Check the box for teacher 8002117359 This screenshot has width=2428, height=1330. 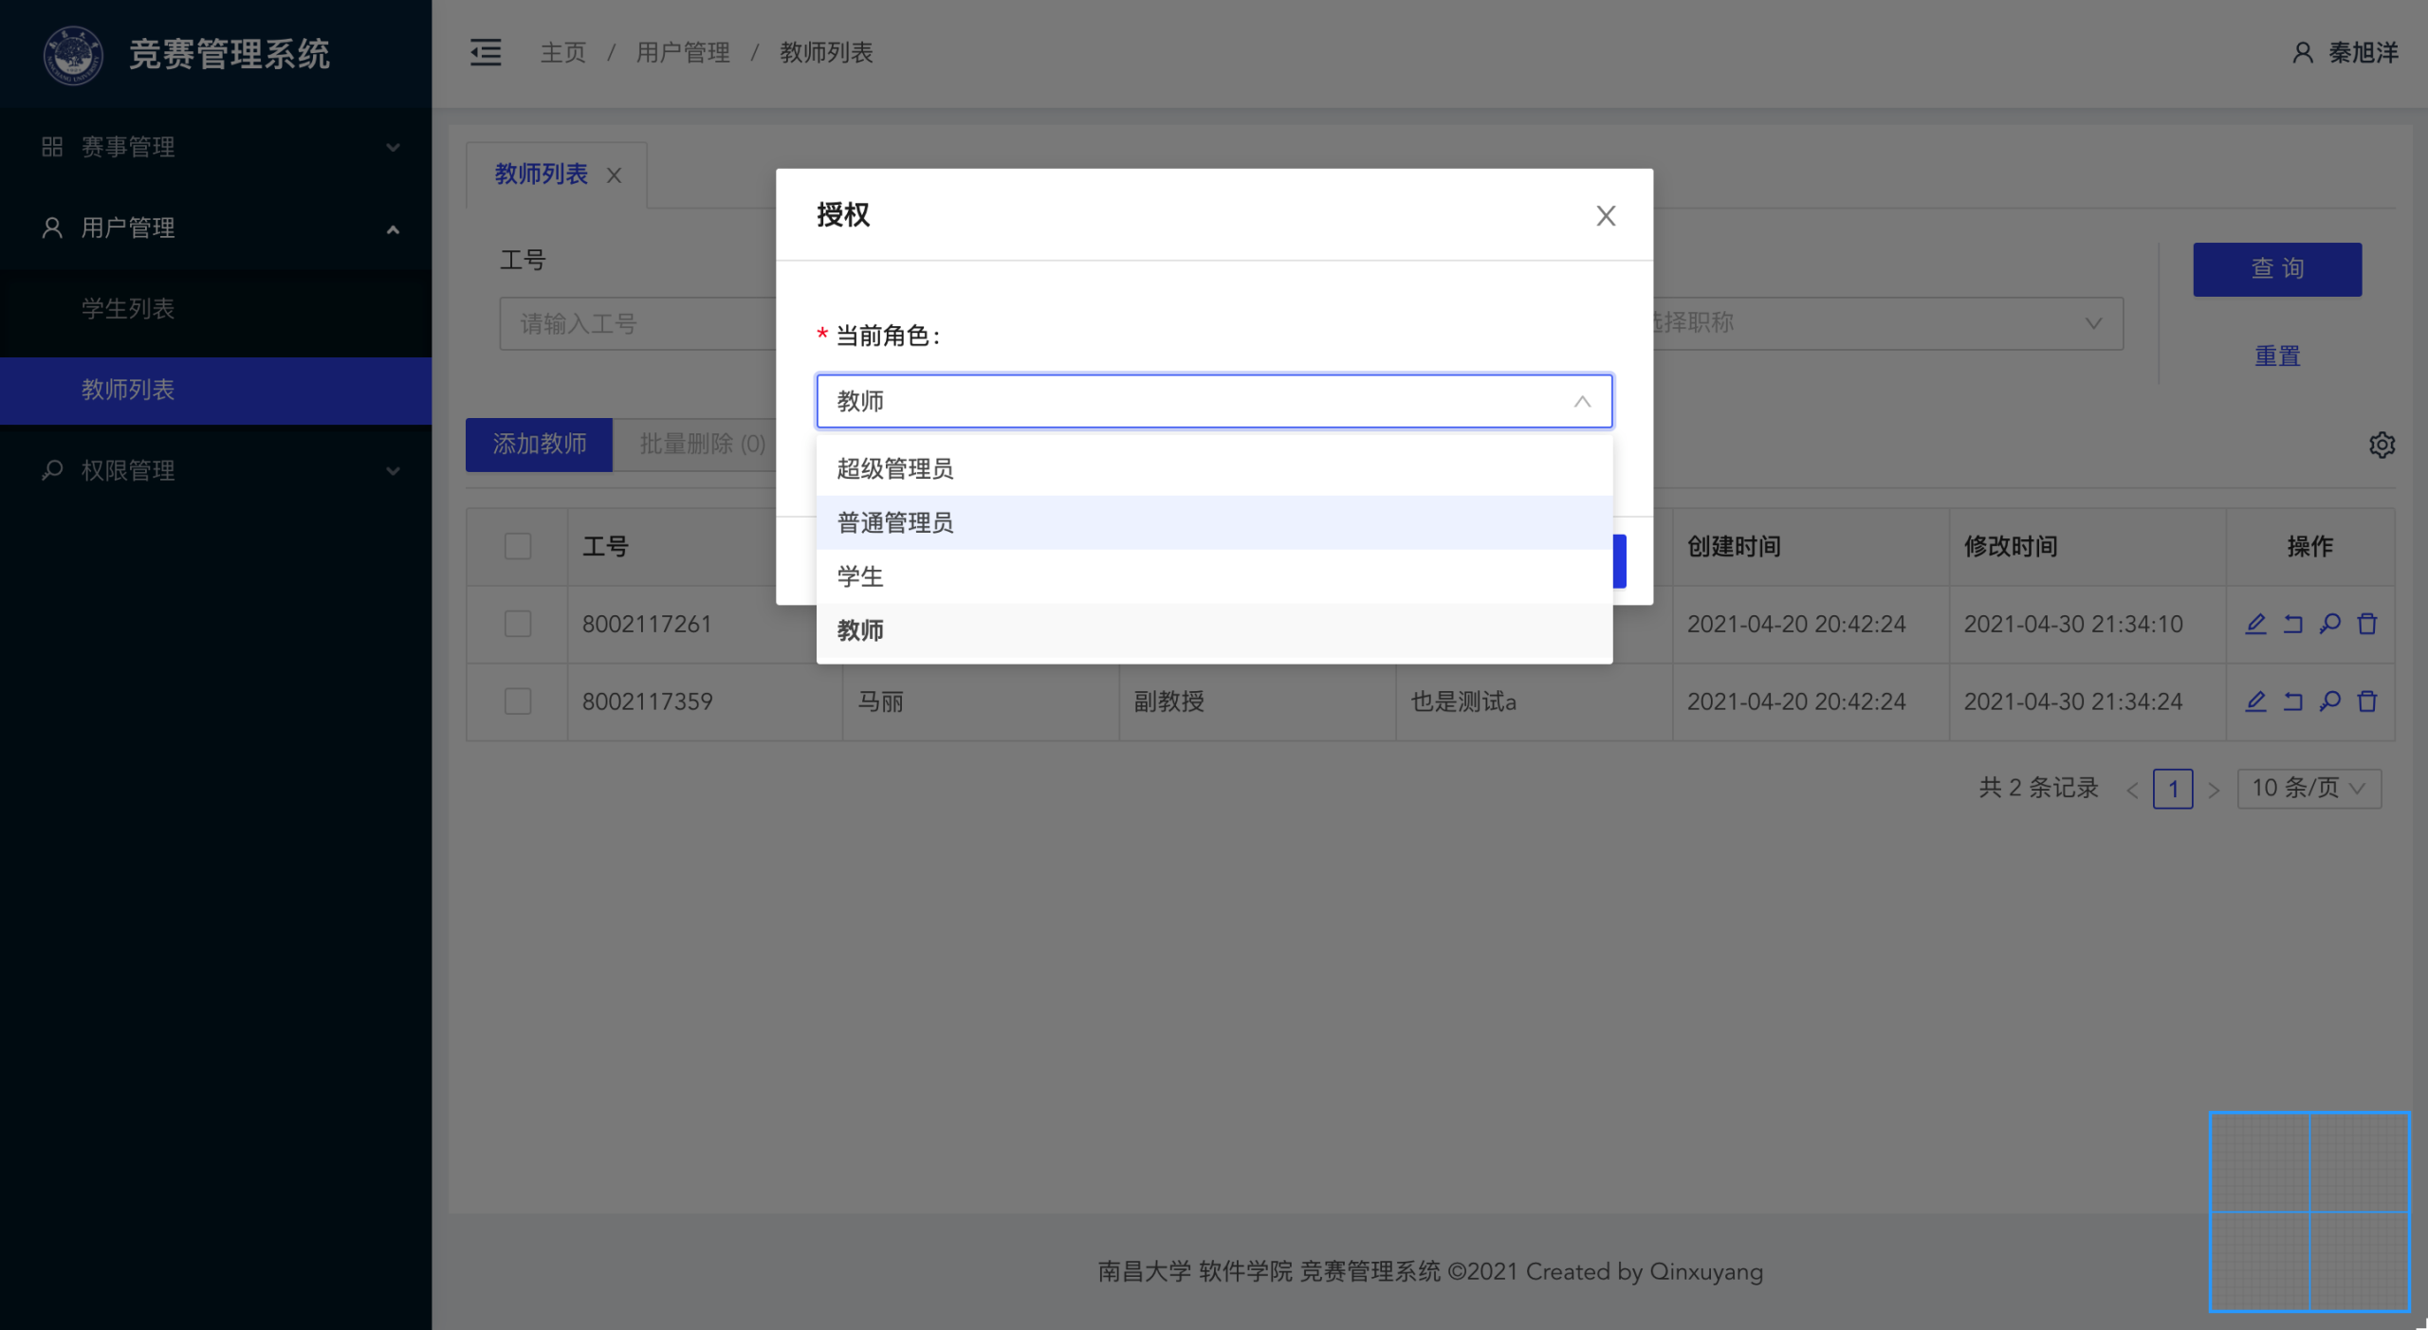[518, 701]
